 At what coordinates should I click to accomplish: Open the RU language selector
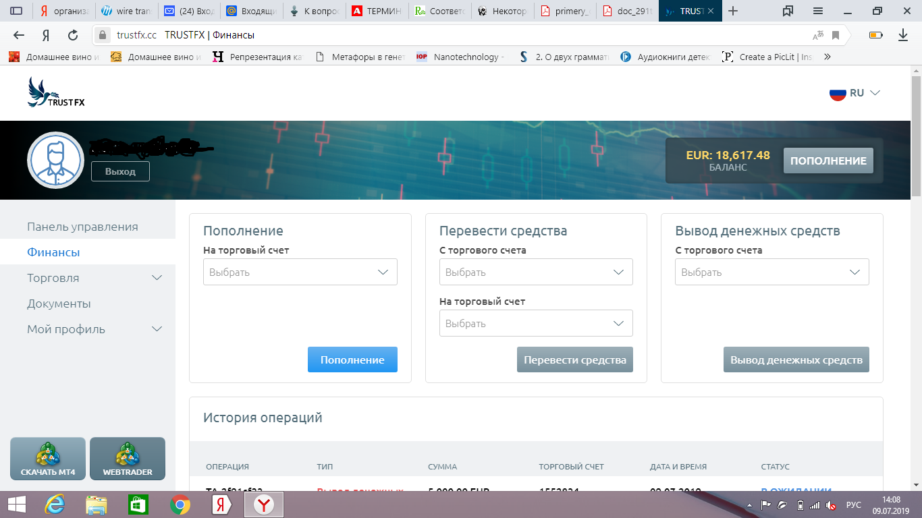tap(855, 93)
